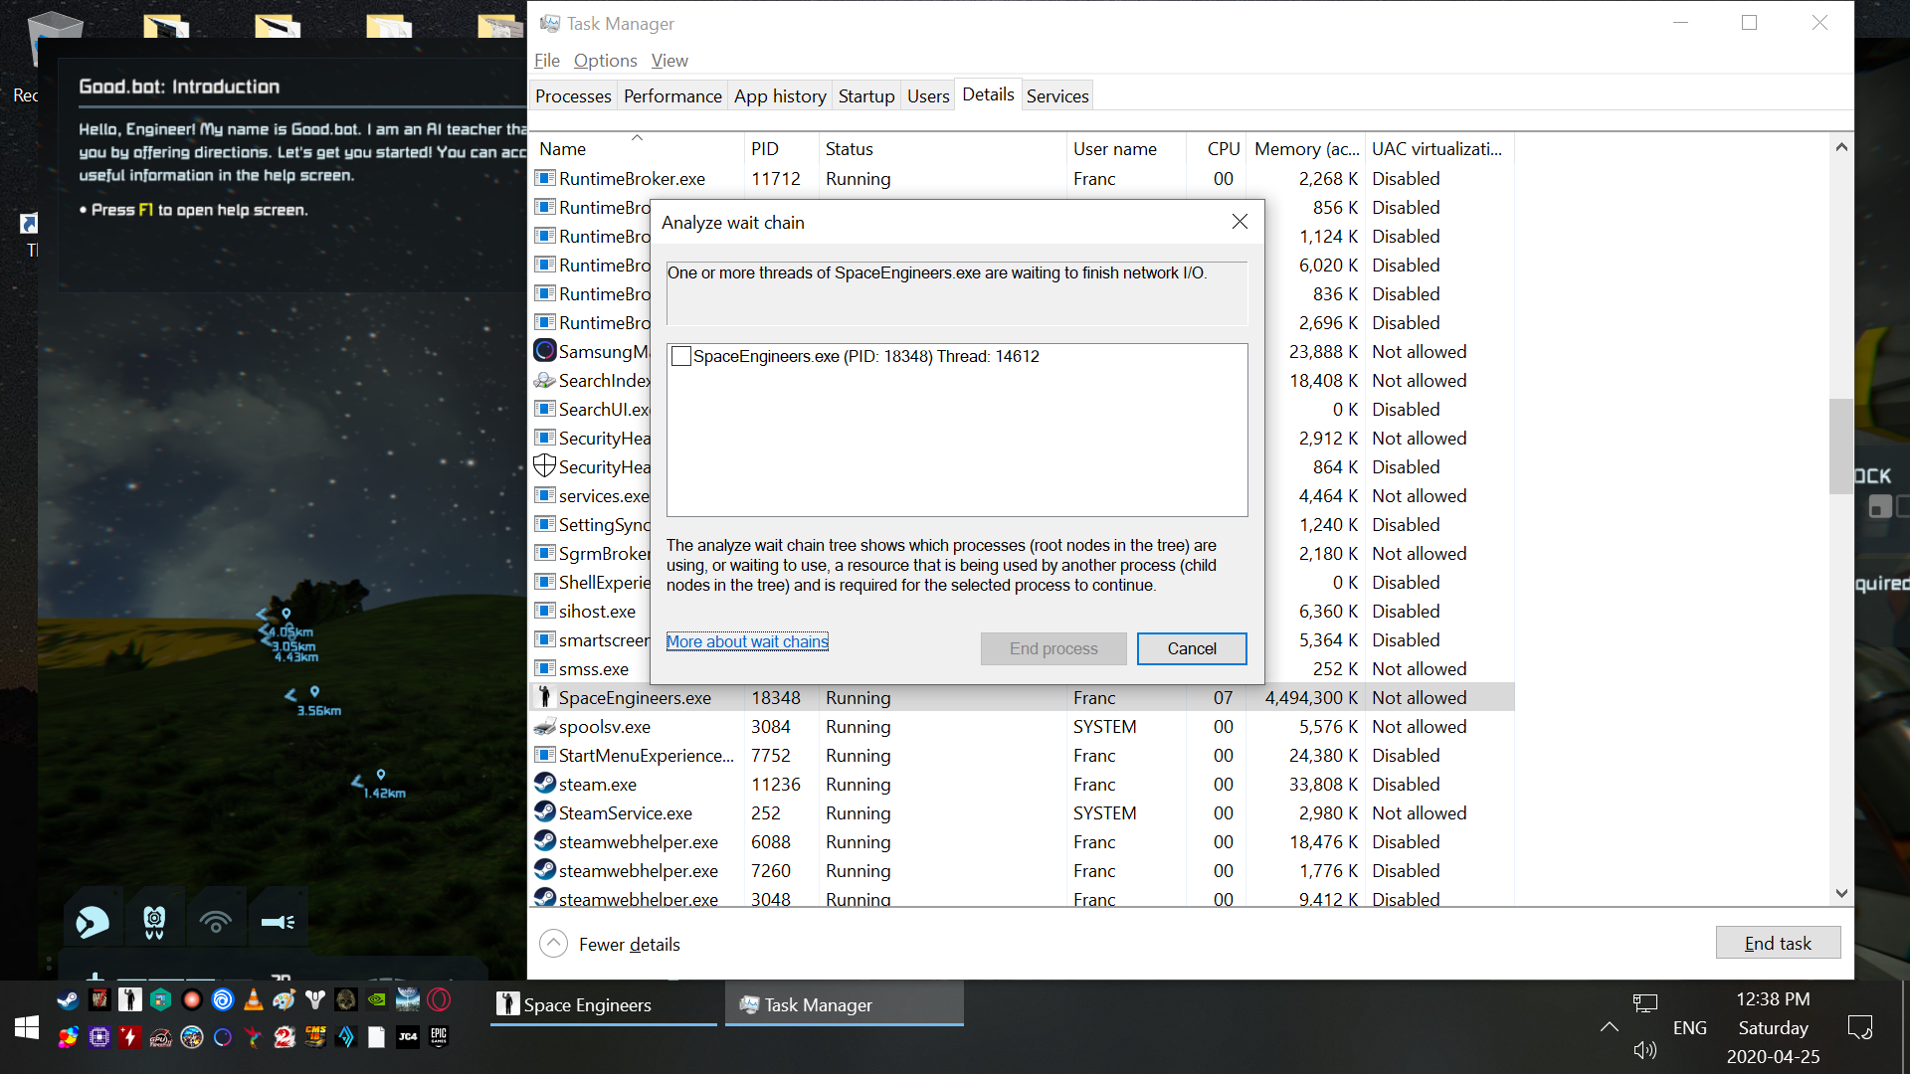
Task: Collapse with Fewer details chevron
Action: tap(553, 944)
